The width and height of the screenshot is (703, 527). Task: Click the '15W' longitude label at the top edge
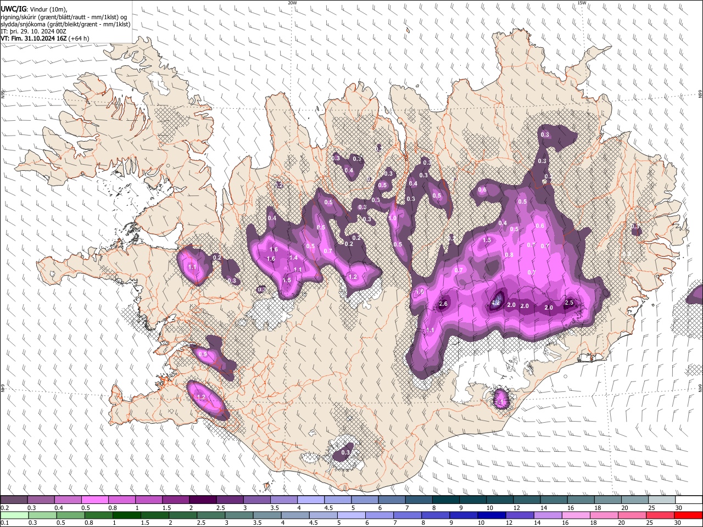click(582, 3)
